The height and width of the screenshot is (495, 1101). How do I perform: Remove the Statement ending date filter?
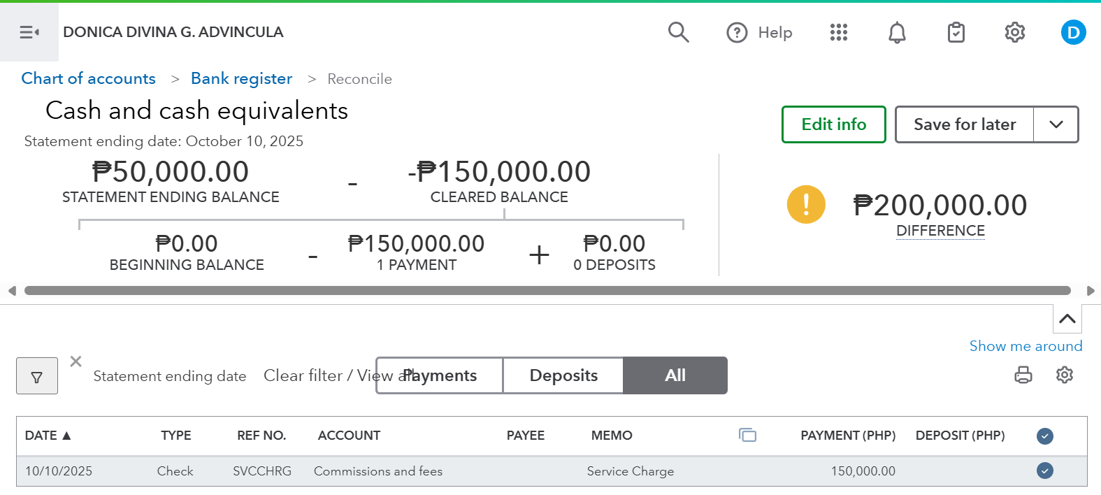(76, 361)
